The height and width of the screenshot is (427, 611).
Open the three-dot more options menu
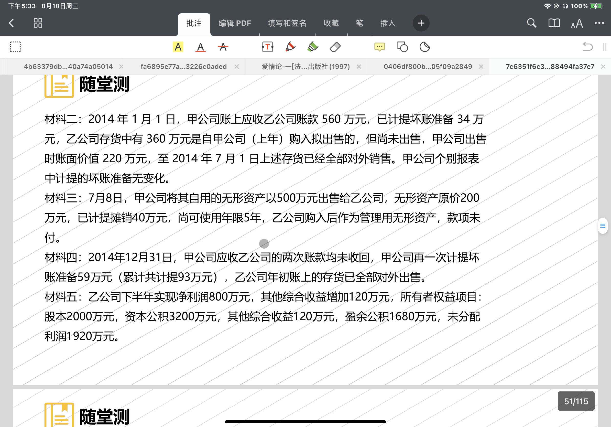599,23
